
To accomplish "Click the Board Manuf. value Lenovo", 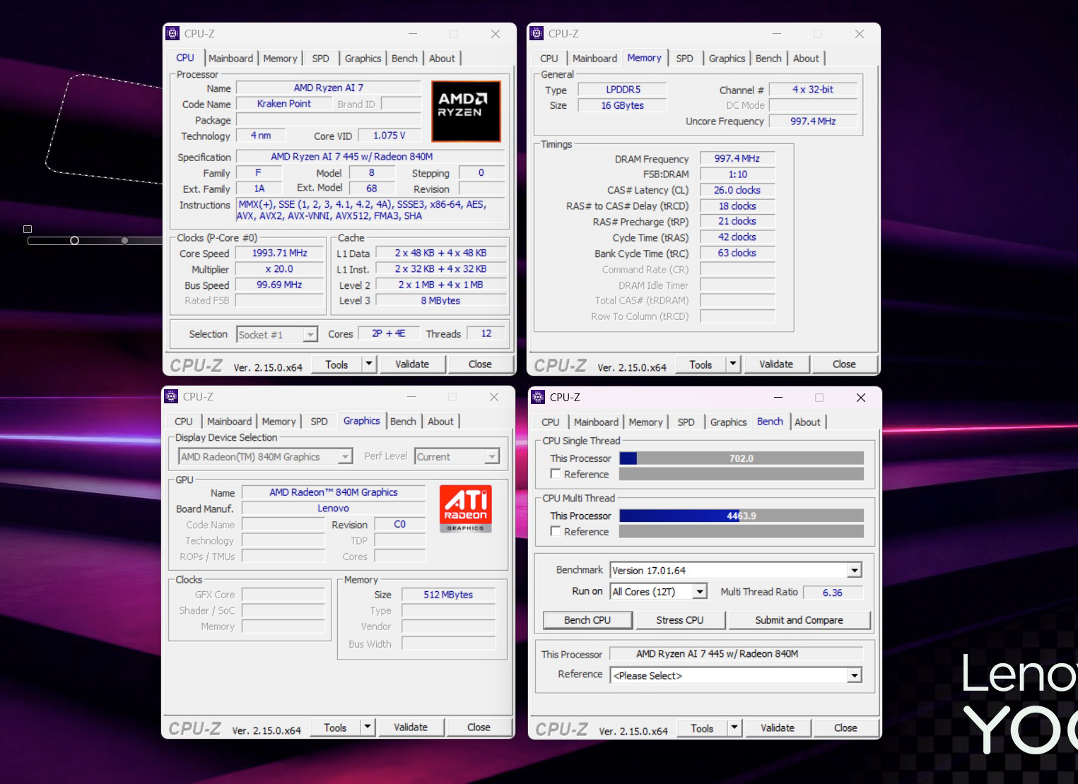I will tap(333, 509).
